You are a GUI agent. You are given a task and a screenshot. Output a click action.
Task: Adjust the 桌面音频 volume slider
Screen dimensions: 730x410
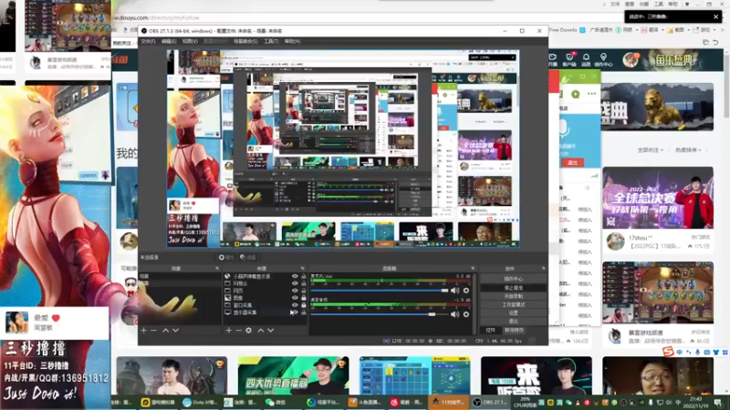click(x=380, y=314)
